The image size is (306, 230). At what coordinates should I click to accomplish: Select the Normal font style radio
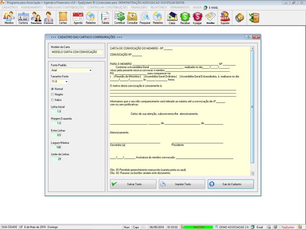[x=52, y=89]
